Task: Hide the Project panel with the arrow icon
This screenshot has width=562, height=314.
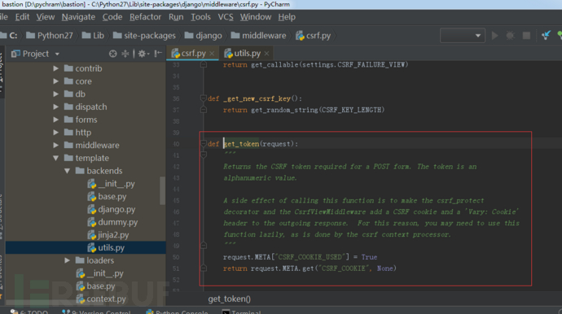Action: click(x=158, y=54)
